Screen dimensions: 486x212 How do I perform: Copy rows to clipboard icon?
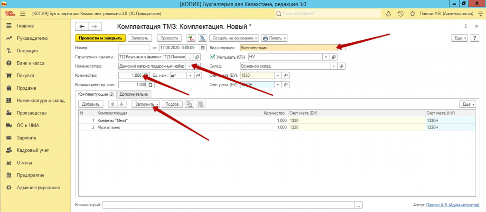tap(189, 104)
